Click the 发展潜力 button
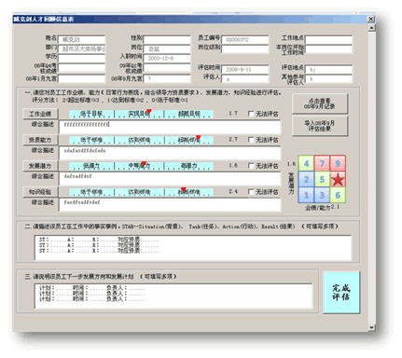402x358 pixels. click(40, 166)
